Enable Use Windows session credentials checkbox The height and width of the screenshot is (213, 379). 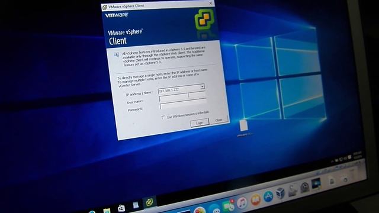163,117
